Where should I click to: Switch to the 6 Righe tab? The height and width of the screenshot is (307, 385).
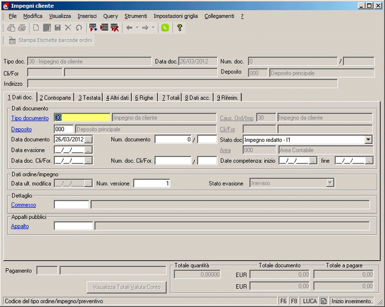pos(144,98)
